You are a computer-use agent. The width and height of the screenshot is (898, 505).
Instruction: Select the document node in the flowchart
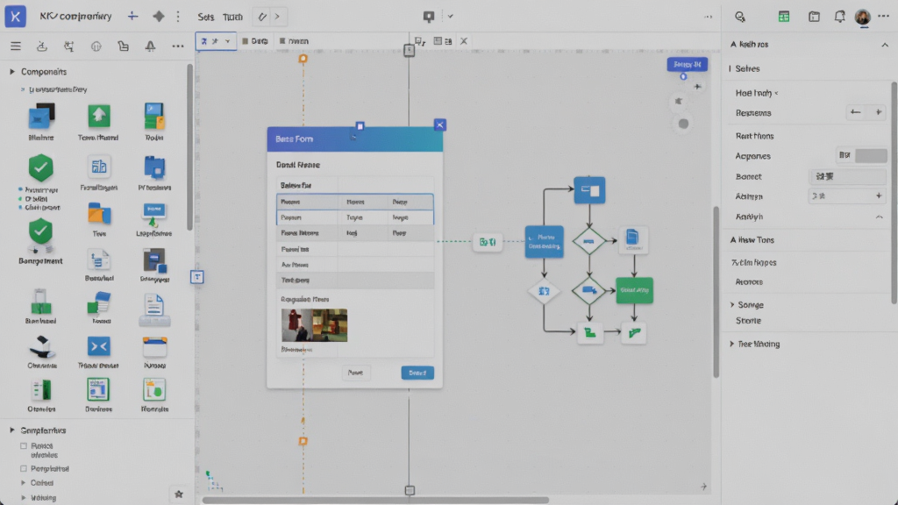pos(633,240)
